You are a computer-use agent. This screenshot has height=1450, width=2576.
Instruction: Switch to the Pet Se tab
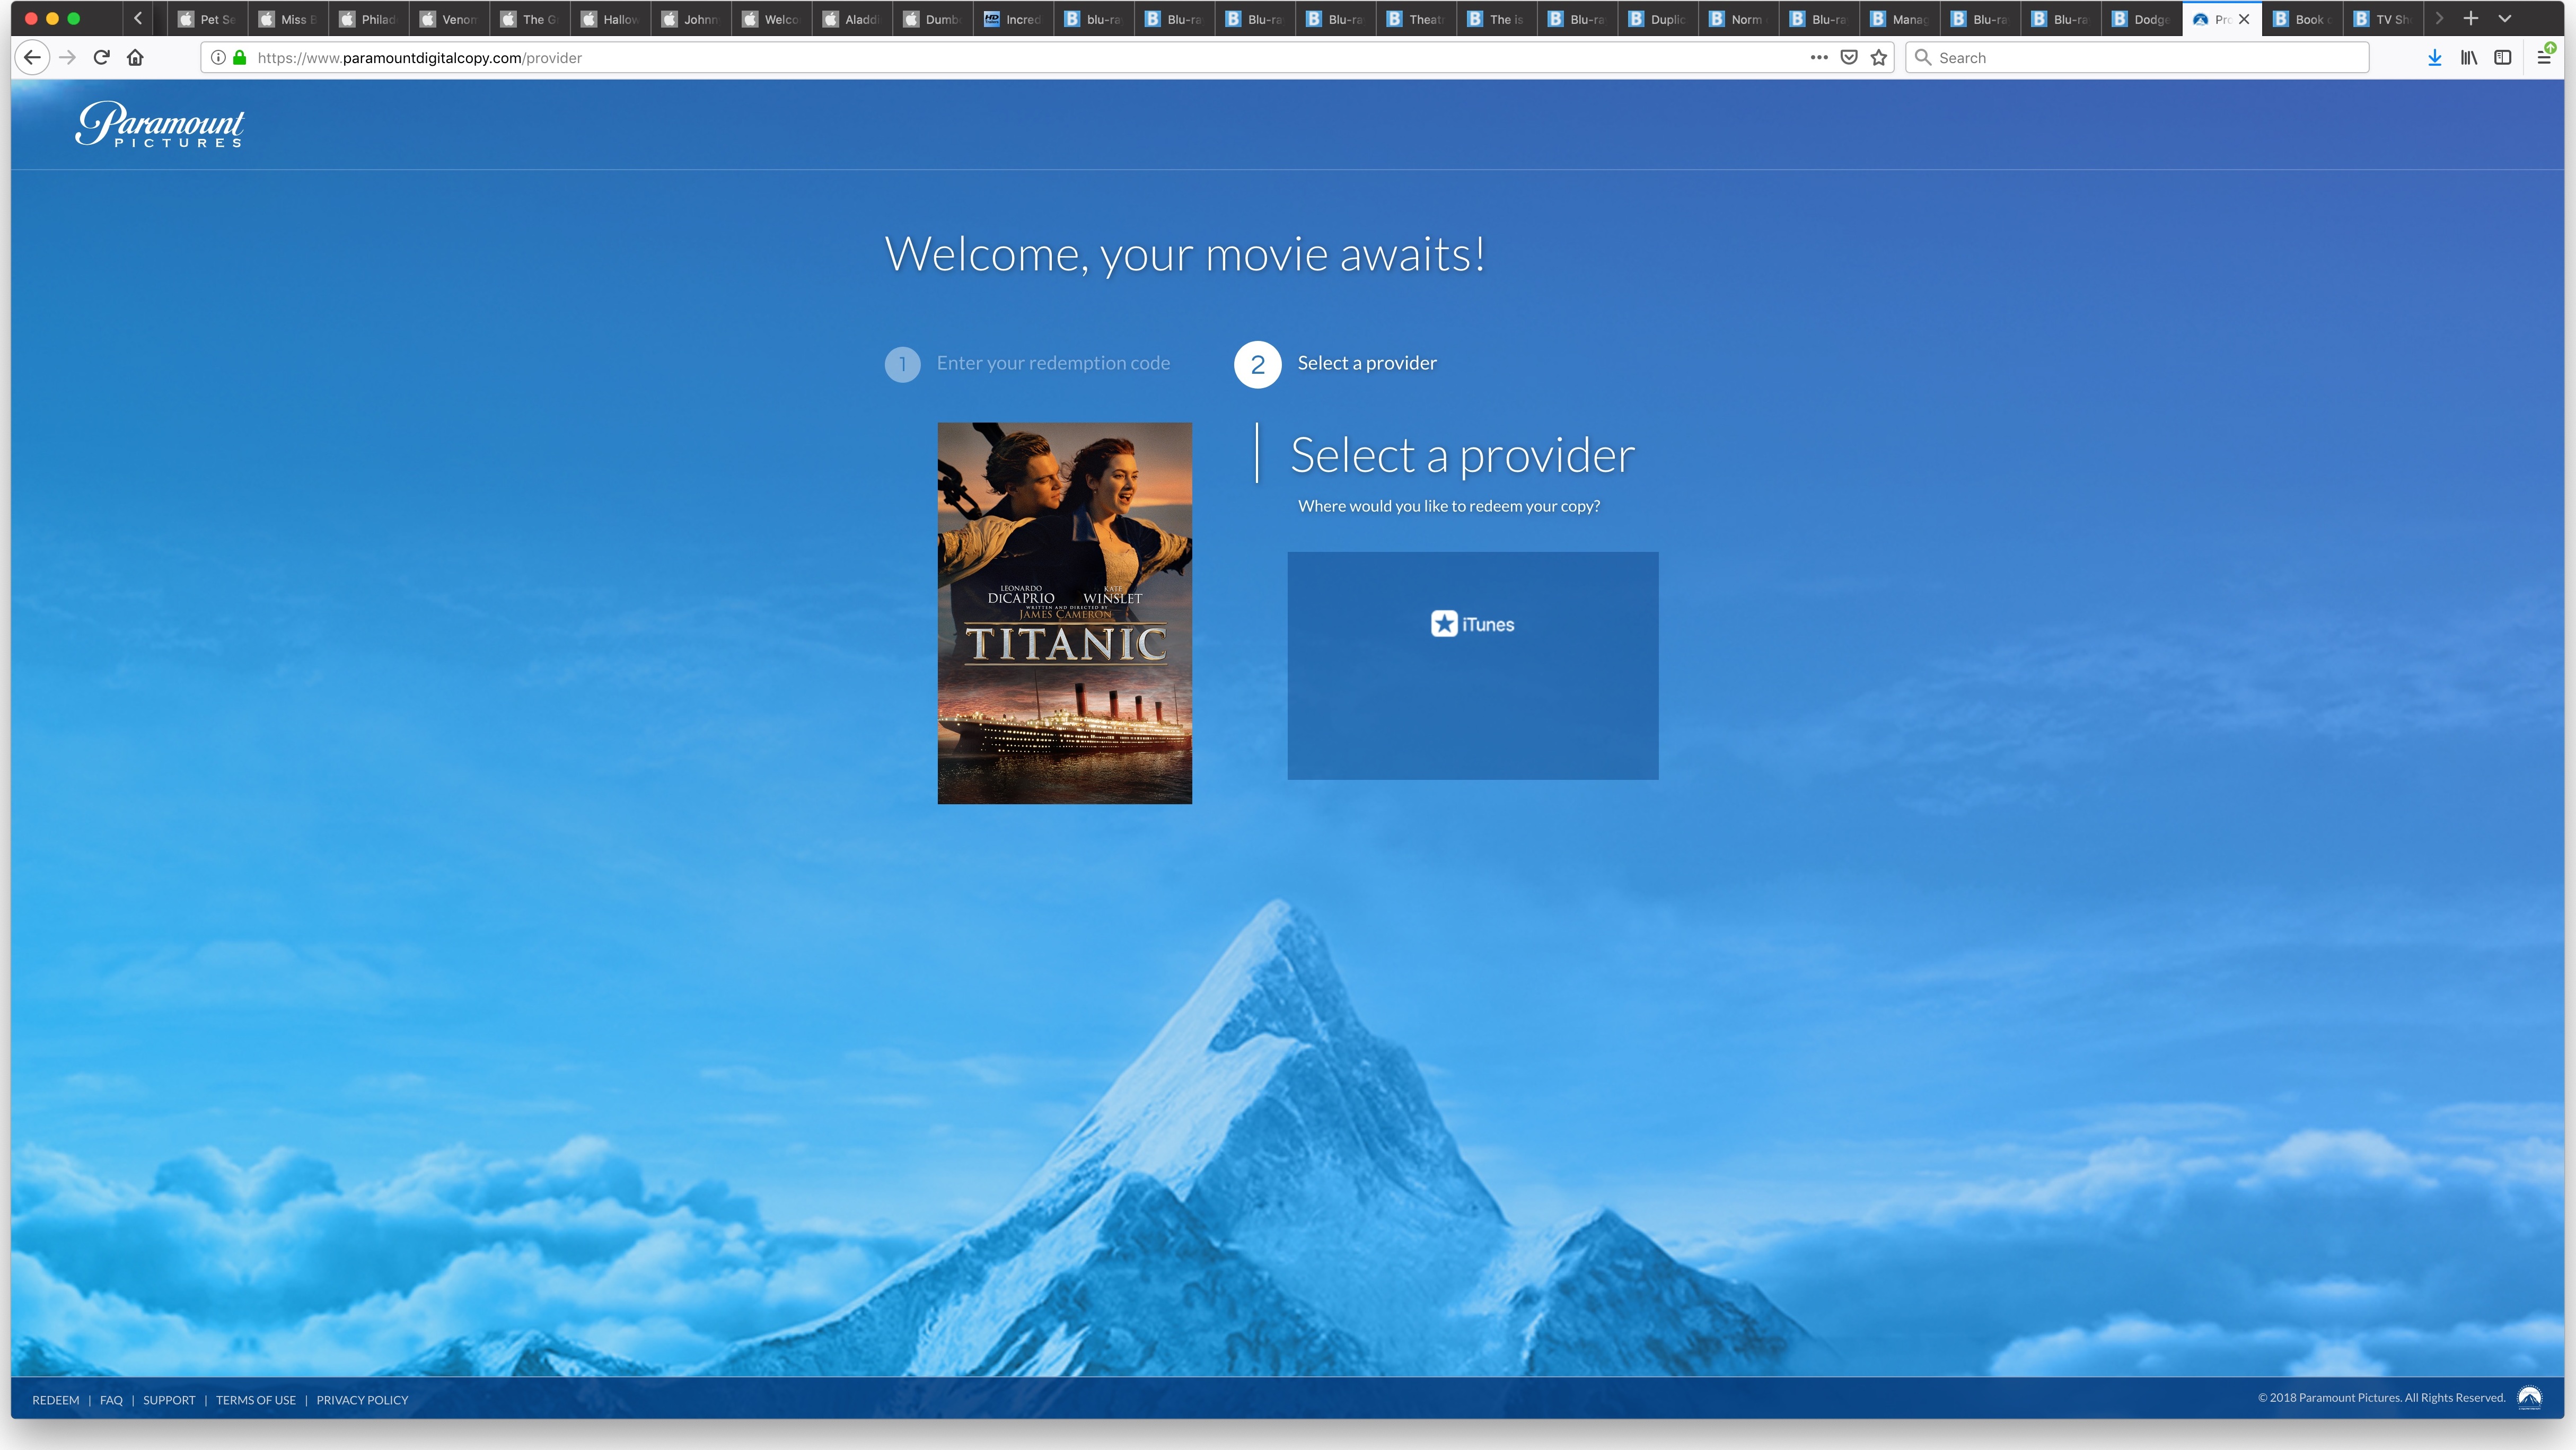(207, 19)
